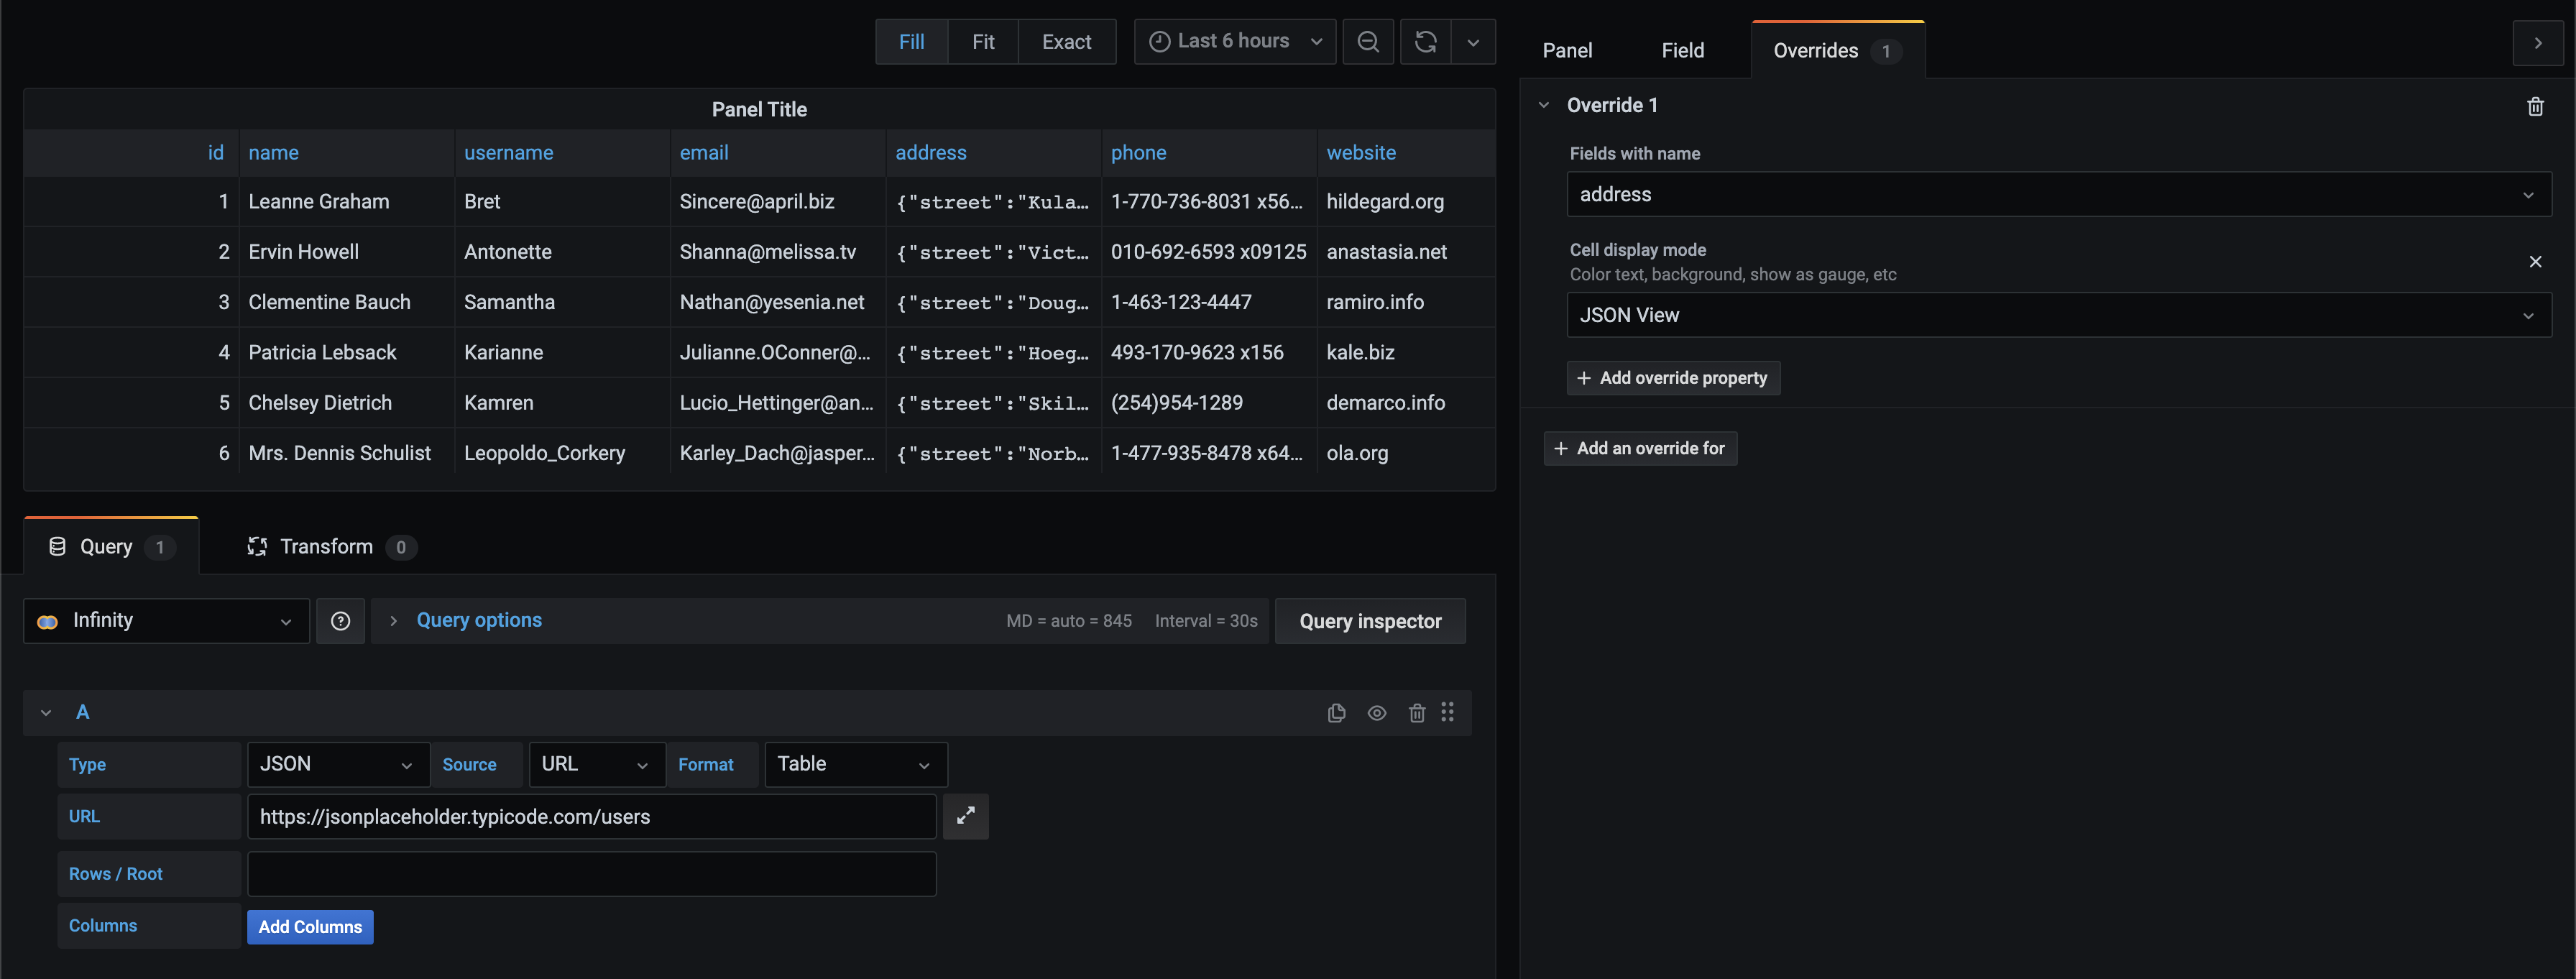The width and height of the screenshot is (2576, 979).
Task: Click the drag handle of query A
Action: [x=1448, y=712]
